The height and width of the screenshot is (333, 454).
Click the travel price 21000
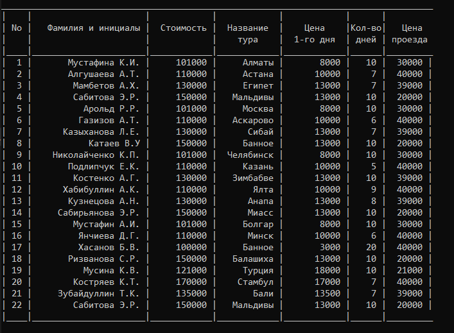click(410, 271)
